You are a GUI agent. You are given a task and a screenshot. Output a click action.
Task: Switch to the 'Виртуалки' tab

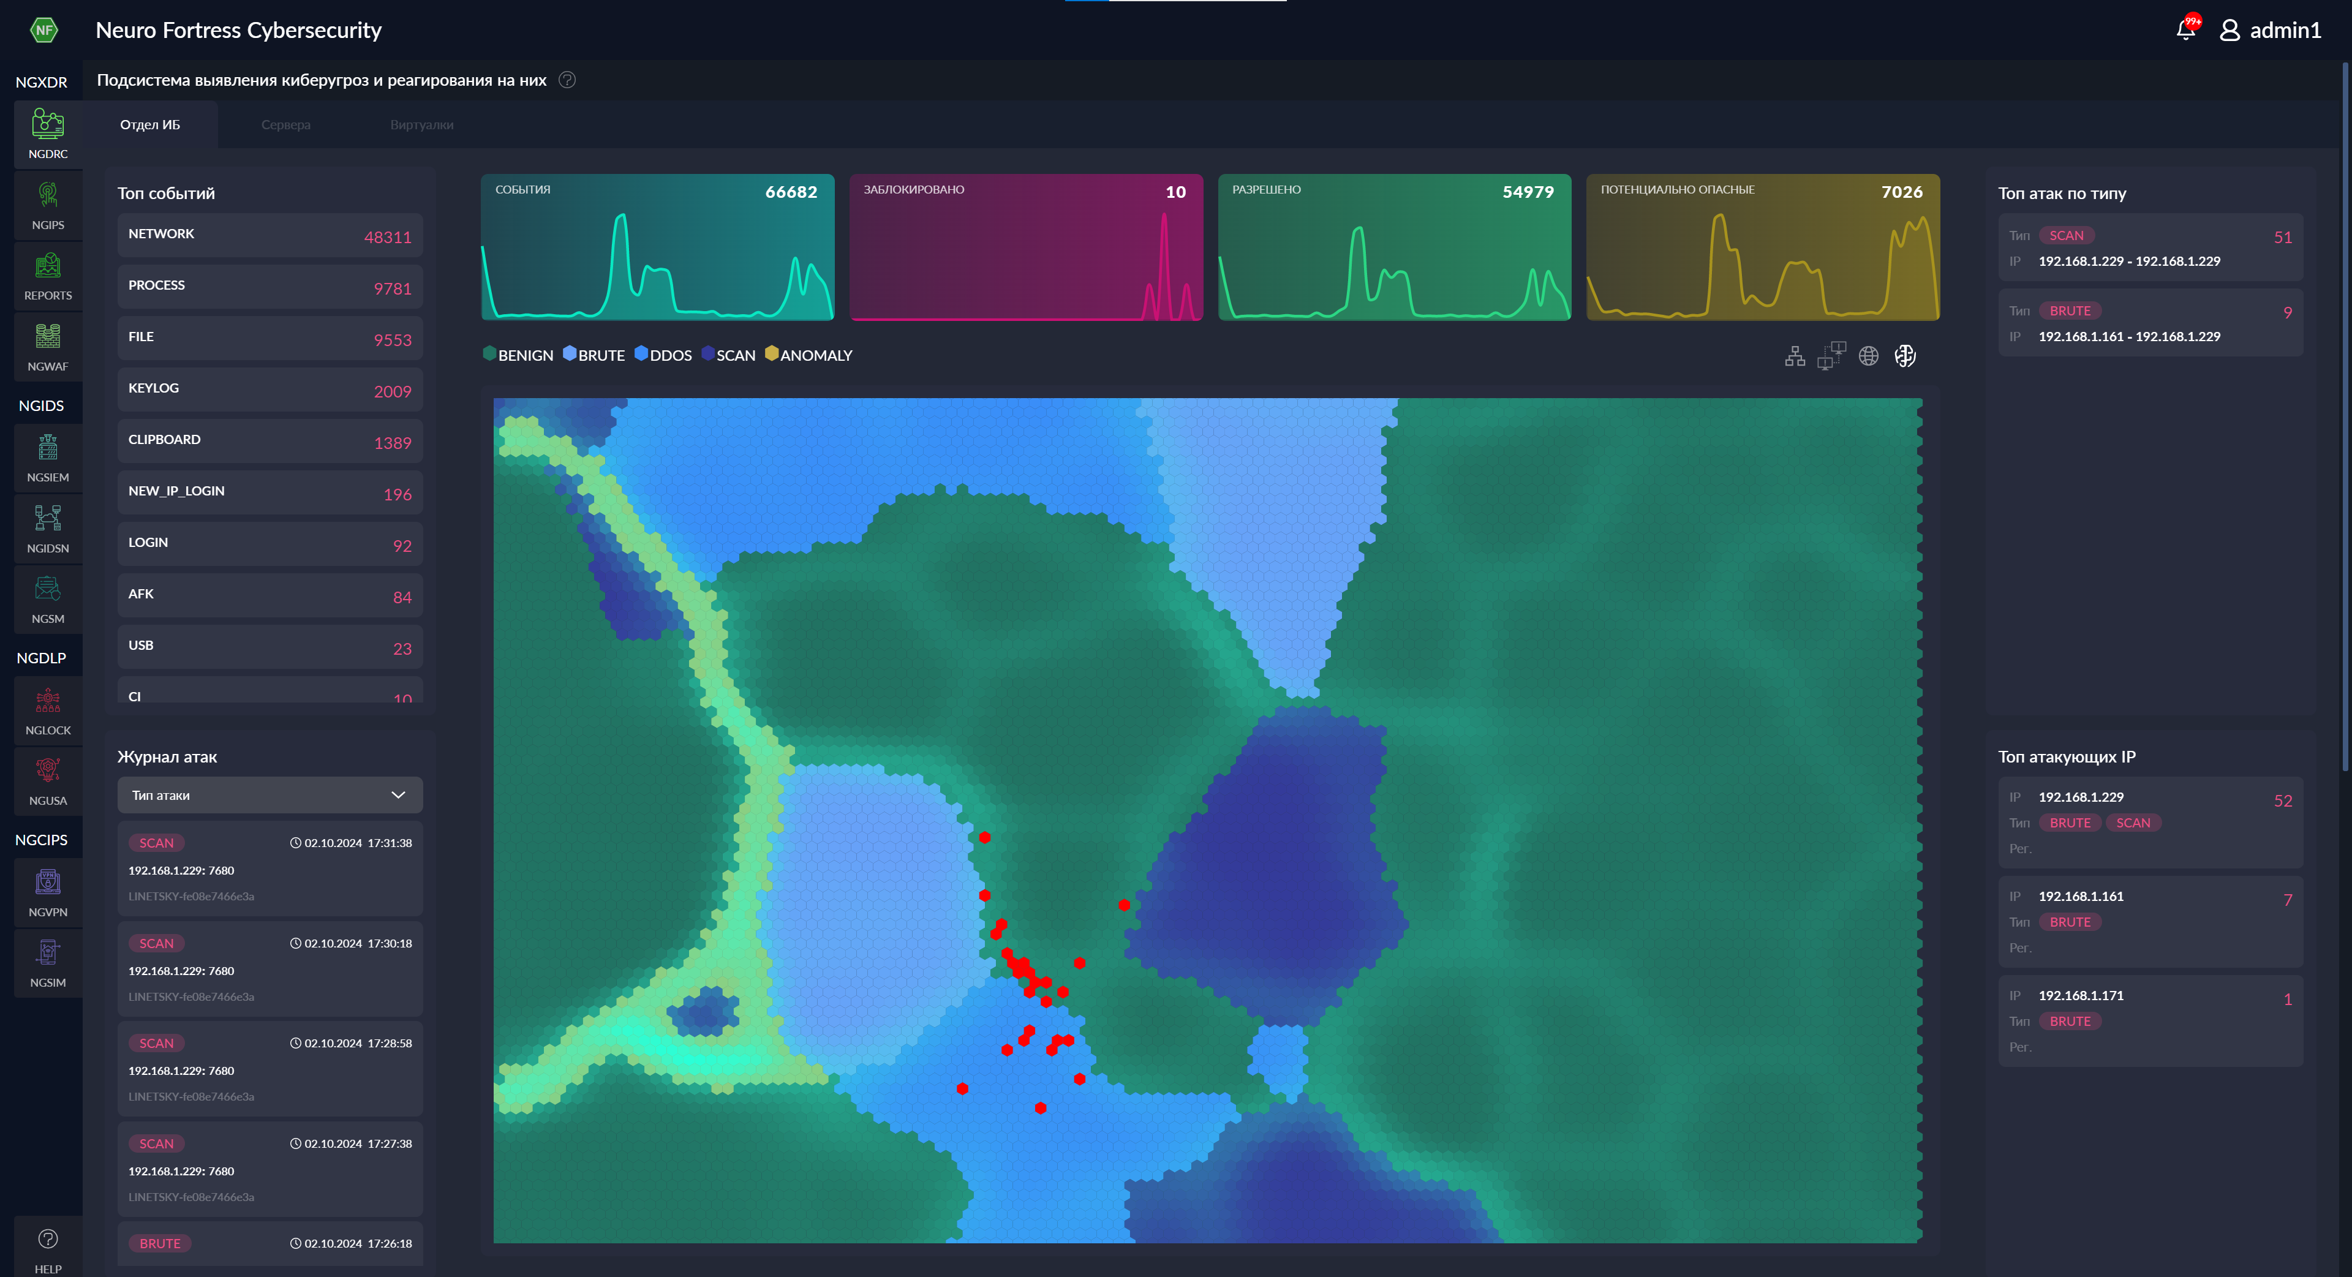pyautogui.click(x=421, y=125)
